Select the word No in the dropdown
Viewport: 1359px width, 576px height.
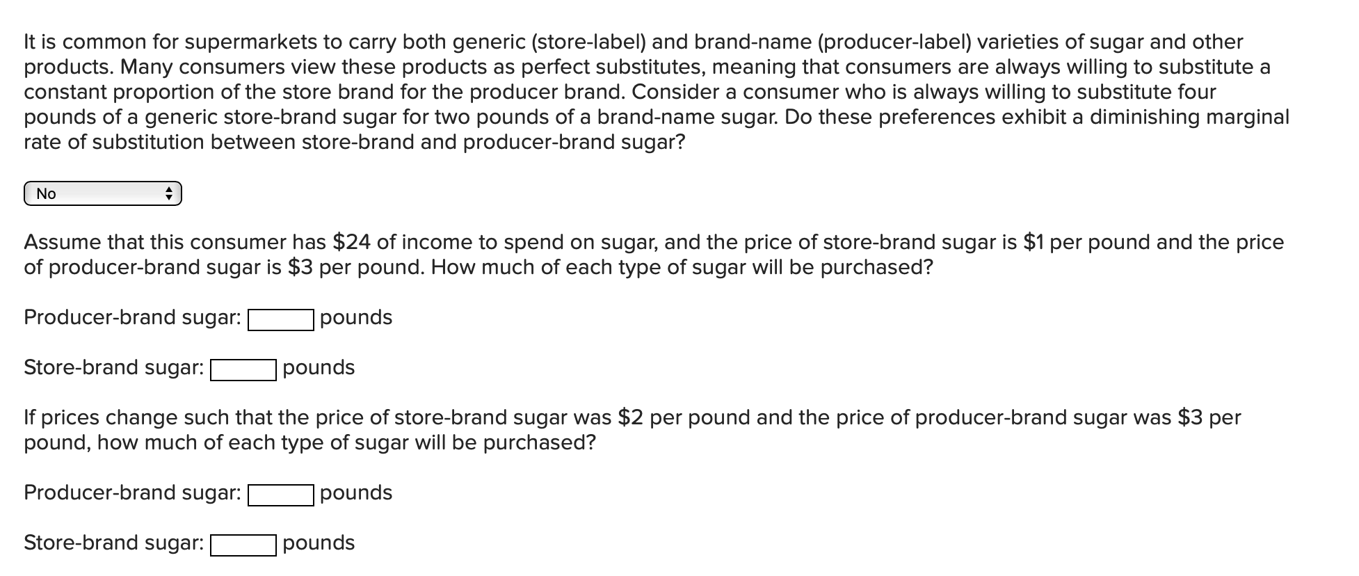click(46, 194)
